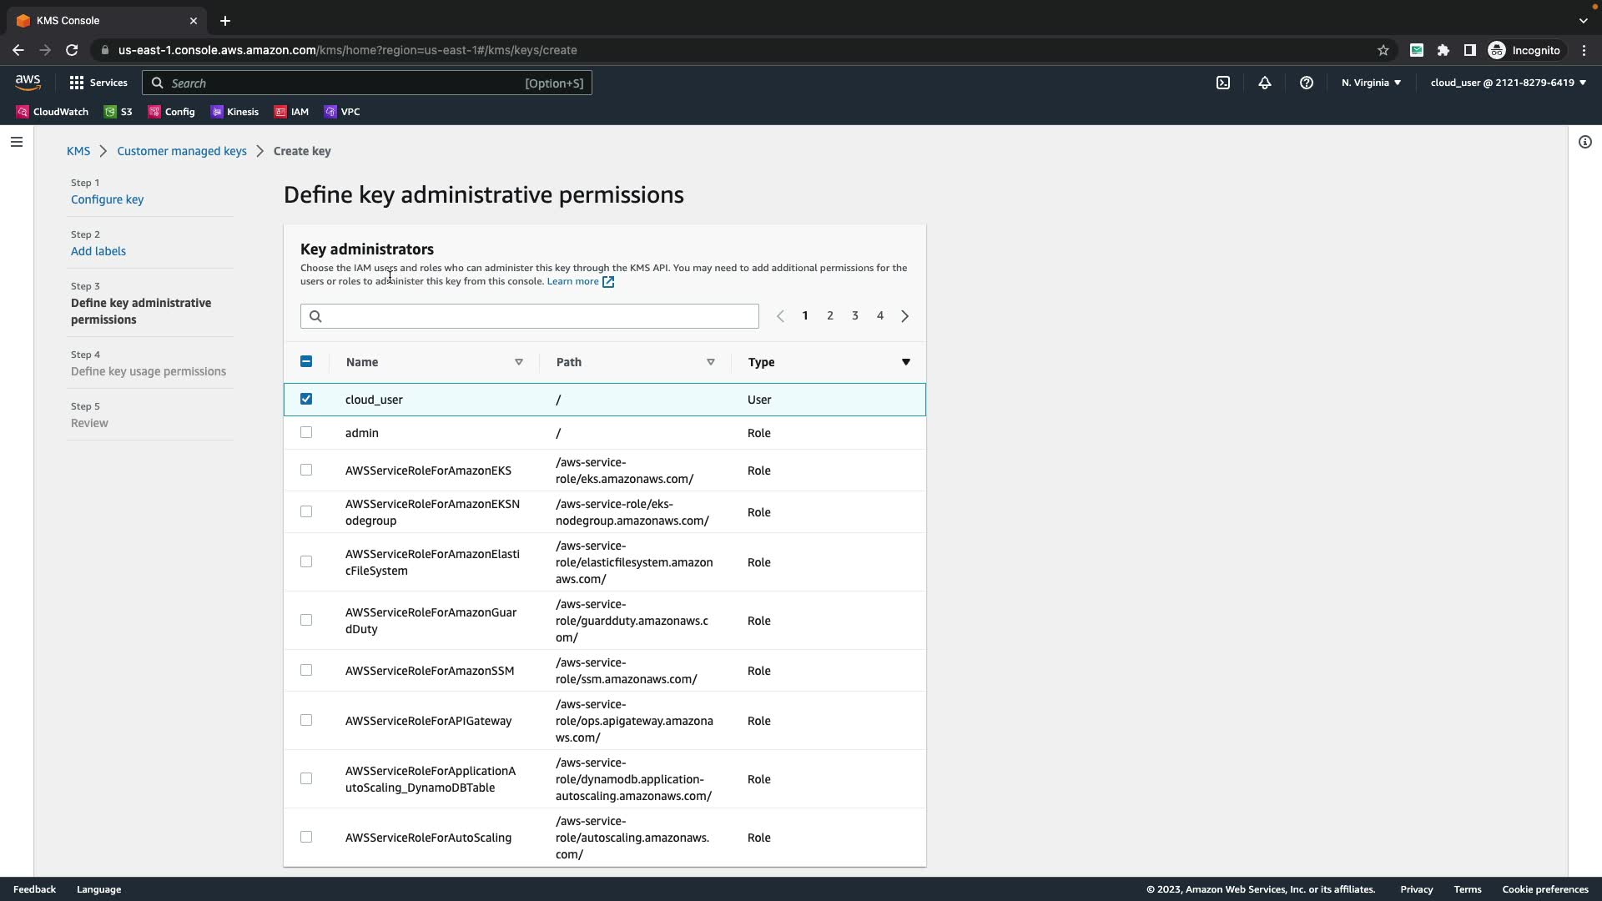Open Customer managed keys breadcrumb
This screenshot has width=1602, height=901.
tap(182, 151)
